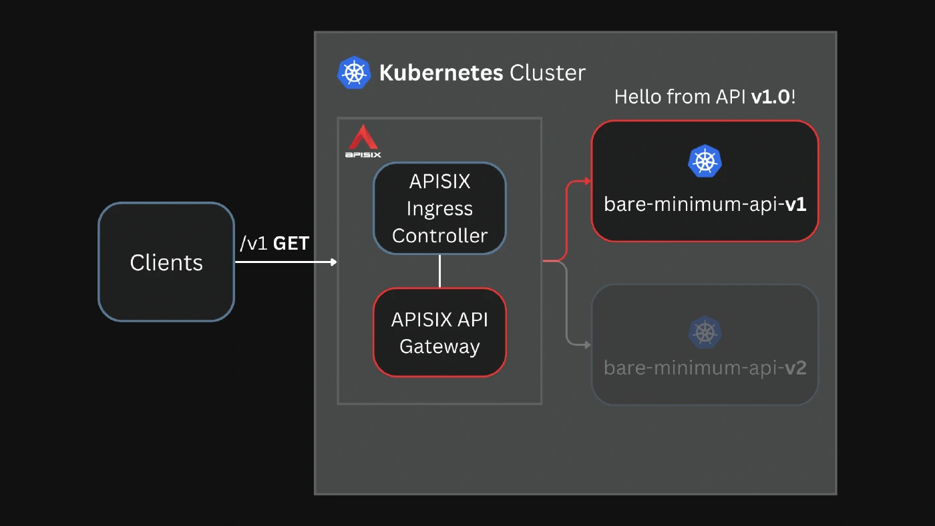Click the dimmed "bare-minimum-api-v2" label
The height and width of the screenshot is (526, 935).
[x=705, y=368]
